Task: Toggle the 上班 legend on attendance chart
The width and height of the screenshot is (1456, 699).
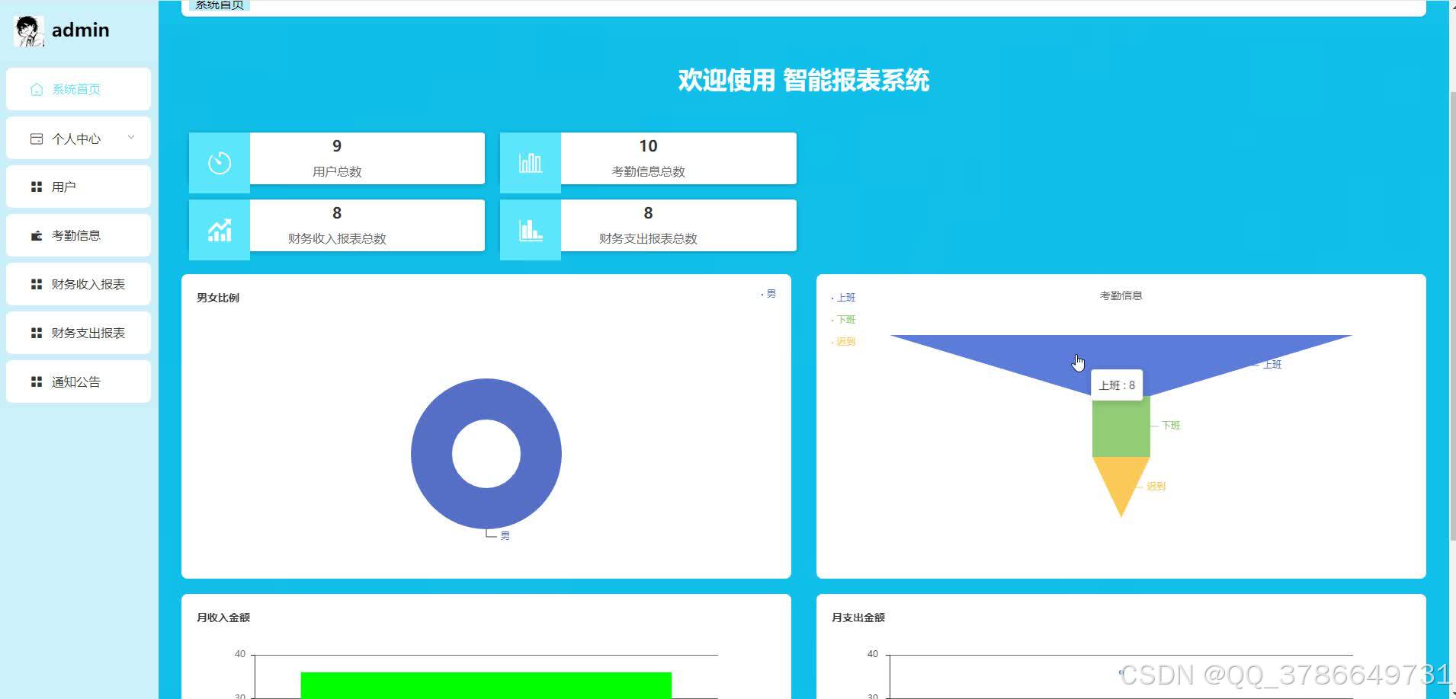Action: [845, 297]
